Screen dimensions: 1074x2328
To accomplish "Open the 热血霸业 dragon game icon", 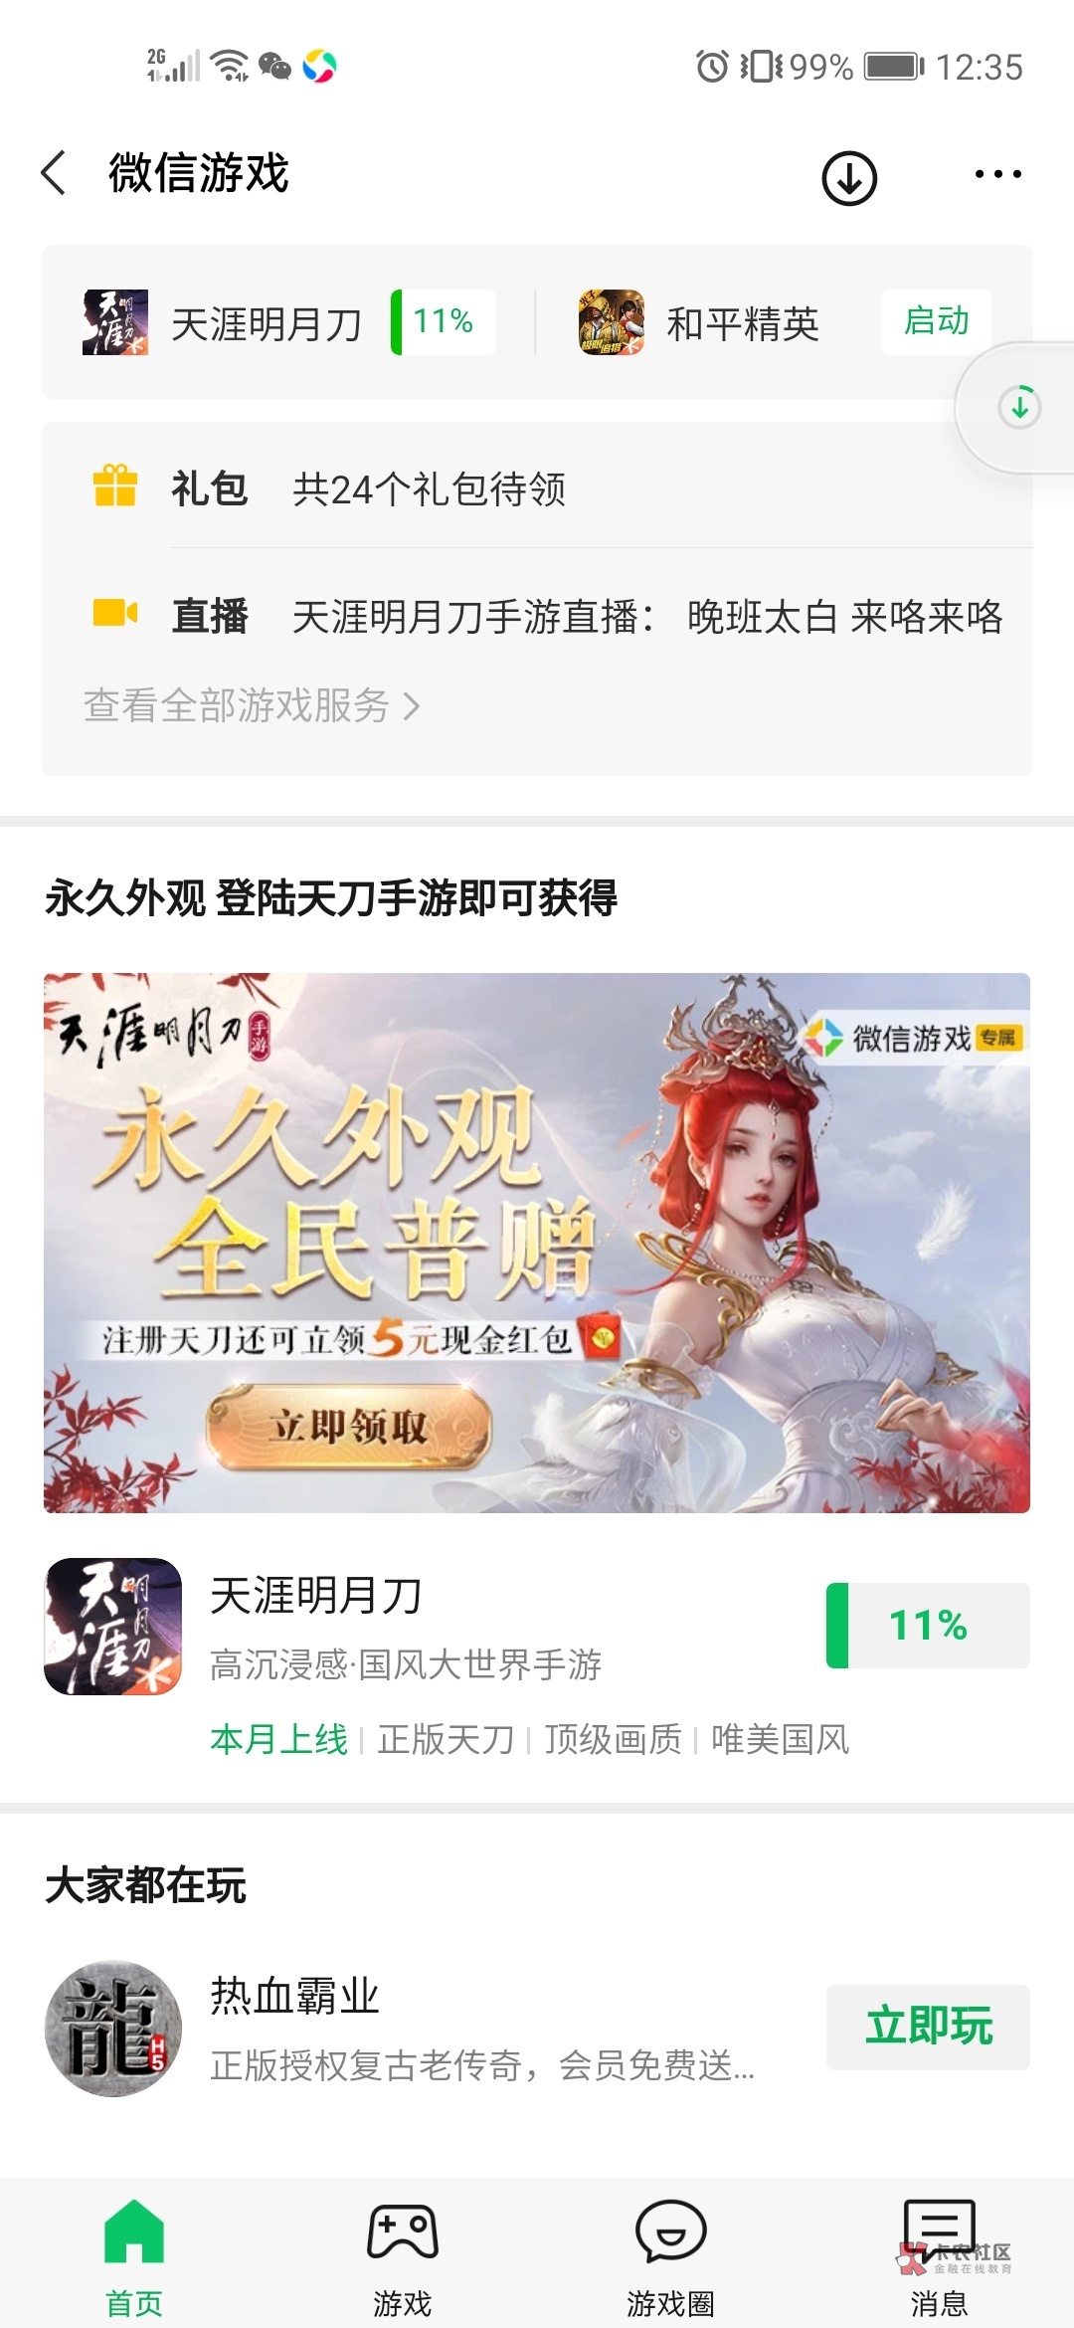I will tap(113, 2028).
